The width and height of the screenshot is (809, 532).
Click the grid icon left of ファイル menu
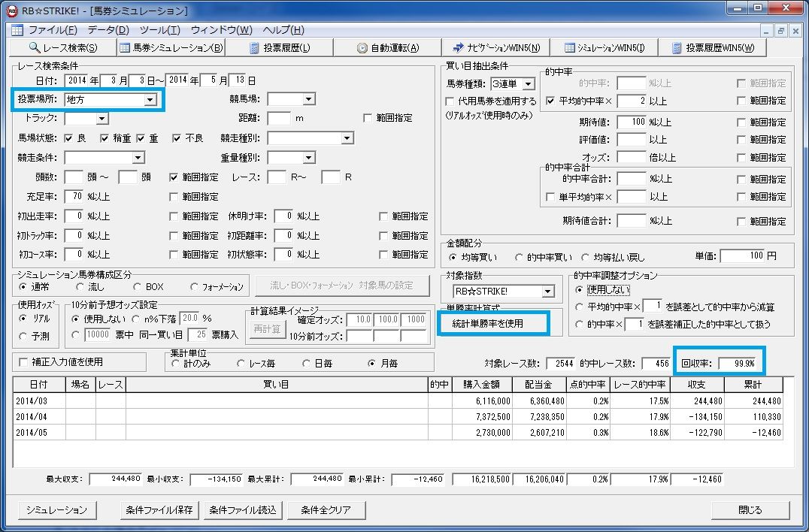17,30
